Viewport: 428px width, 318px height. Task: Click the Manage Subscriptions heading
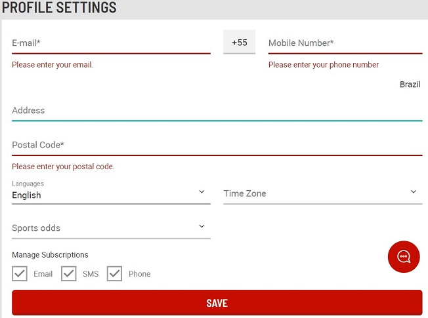click(x=50, y=254)
